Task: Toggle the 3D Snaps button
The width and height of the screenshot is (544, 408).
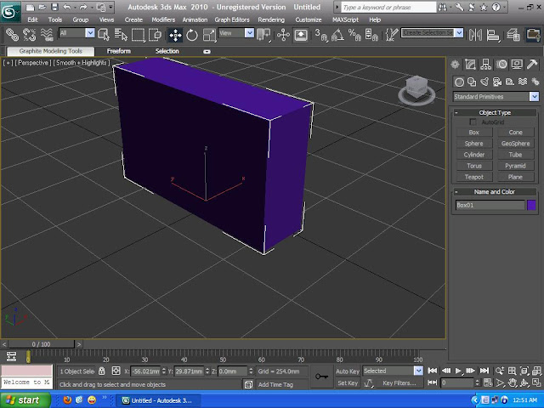Action: tap(321, 35)
